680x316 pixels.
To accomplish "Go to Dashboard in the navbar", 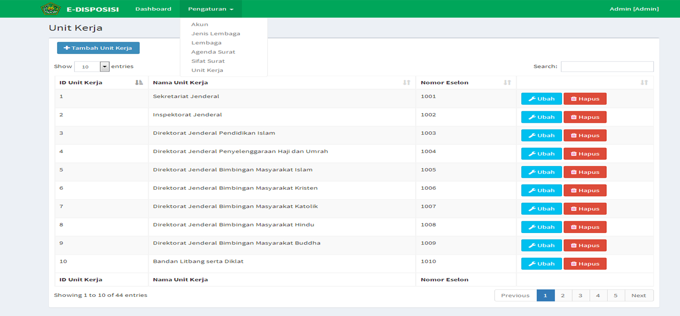I will (x=153, y=9).
